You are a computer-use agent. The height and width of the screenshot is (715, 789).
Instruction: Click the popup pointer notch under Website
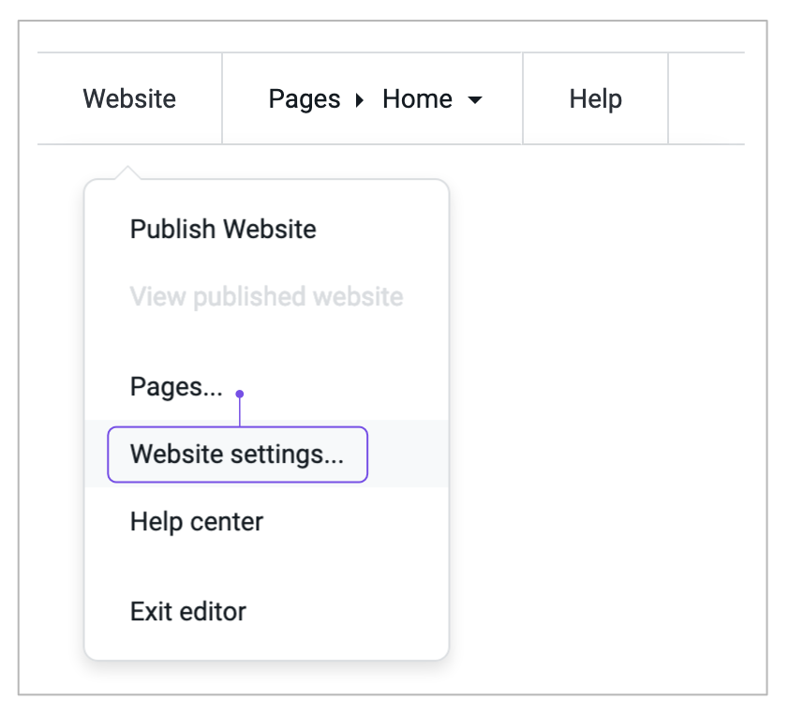[x=127, y=172]
